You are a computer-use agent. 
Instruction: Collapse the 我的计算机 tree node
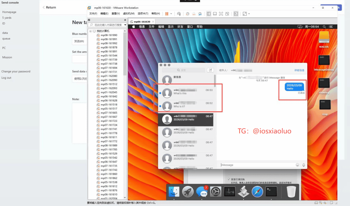click(90, 31)
